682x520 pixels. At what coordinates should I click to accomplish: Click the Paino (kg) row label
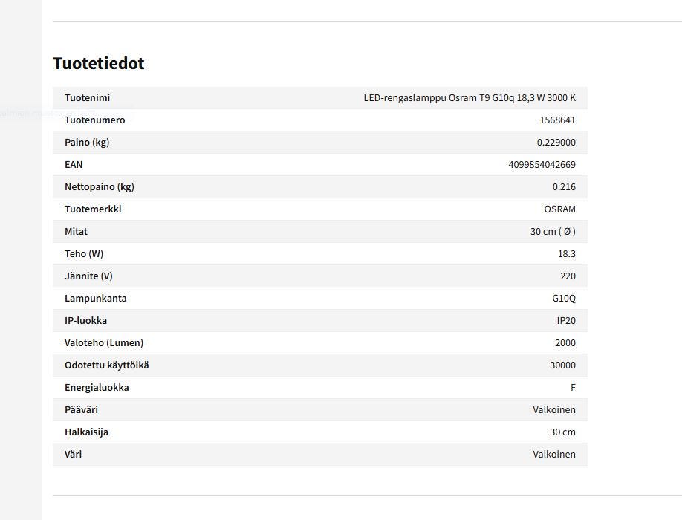coord(87,143)
